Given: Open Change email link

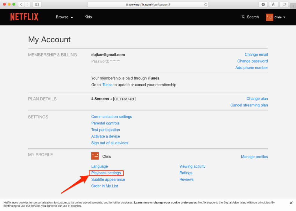Looking at the screenshot, I should click(x=256, y=54).
